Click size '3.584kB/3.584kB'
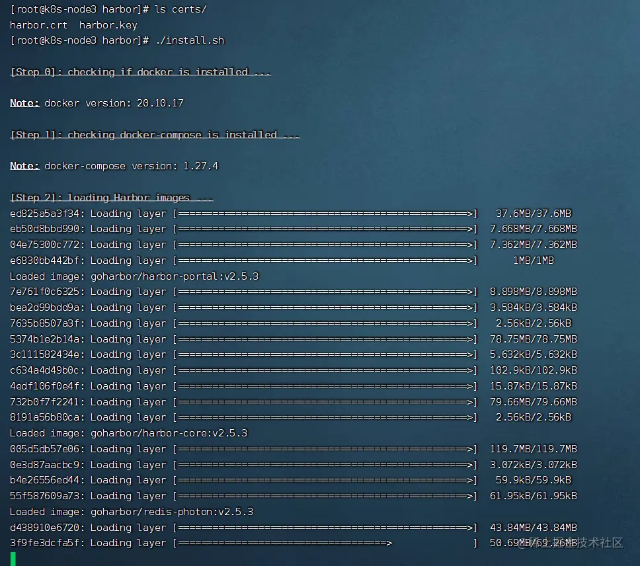This screenshot has height=566, width=640. pos(534,307)
